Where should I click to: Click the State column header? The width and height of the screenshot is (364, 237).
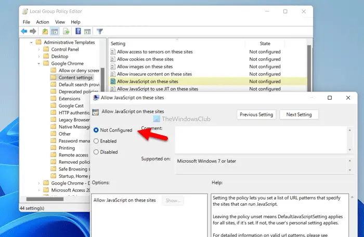point(265,44)
